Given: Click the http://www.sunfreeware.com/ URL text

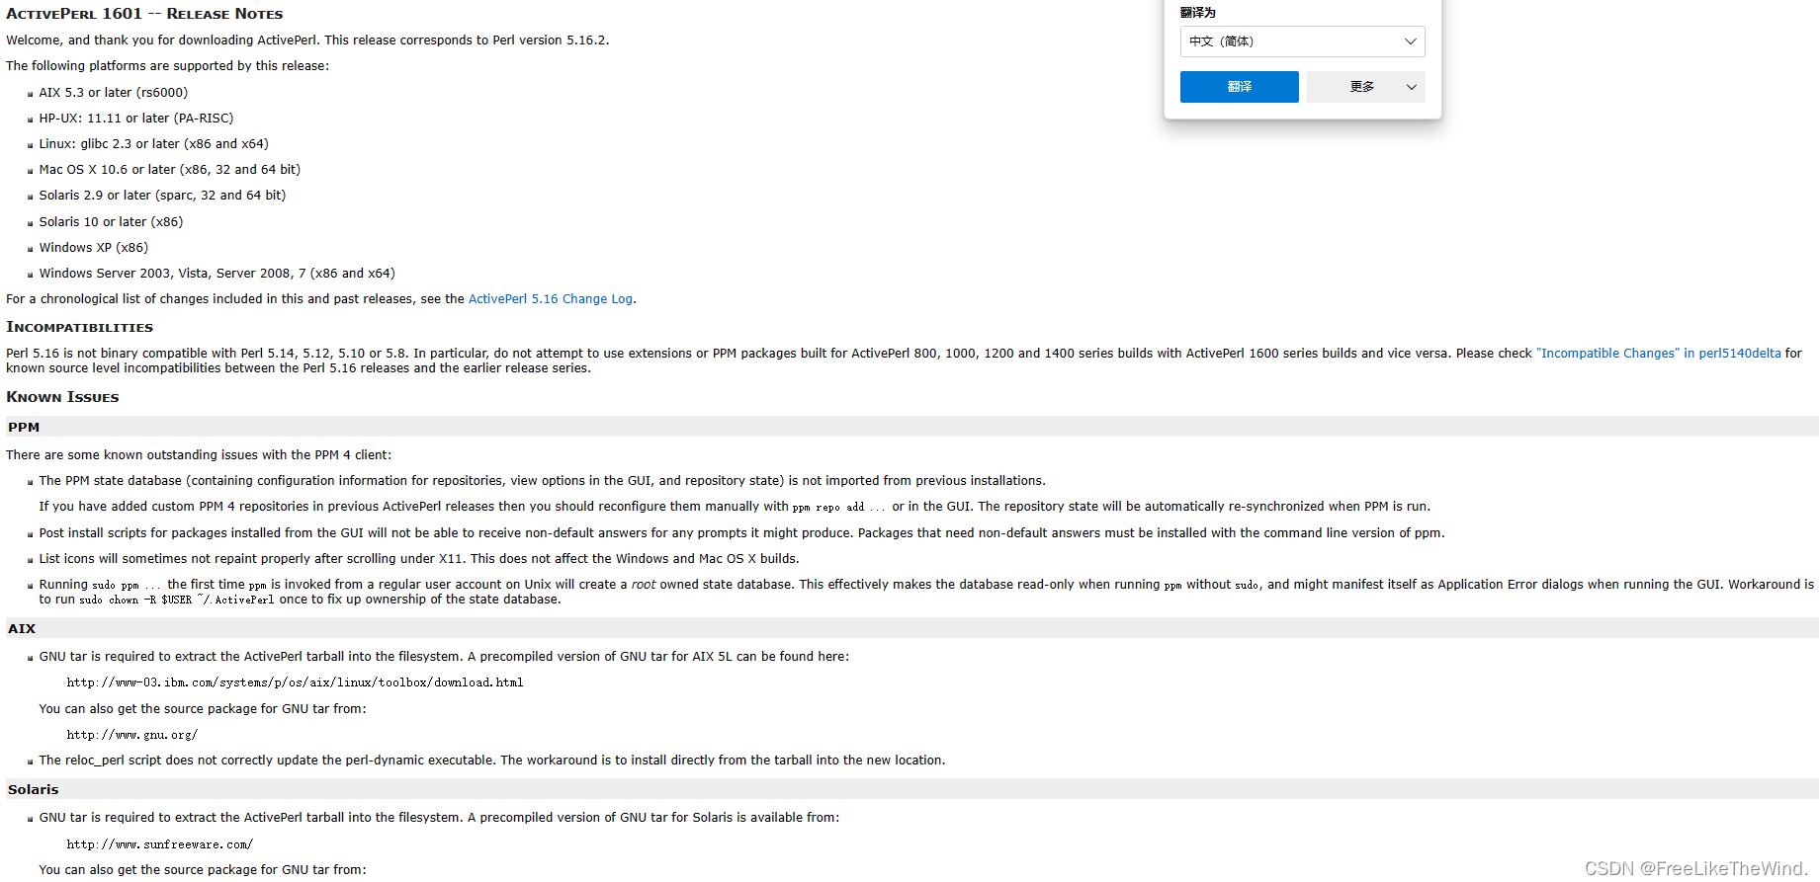Looking at the screenshot, I should click(x=160, y=844).
